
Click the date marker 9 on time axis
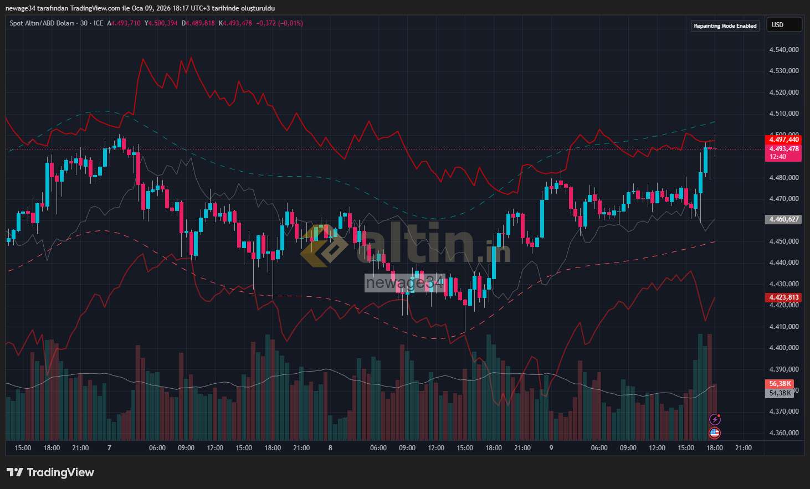click(x=551, y=448)
